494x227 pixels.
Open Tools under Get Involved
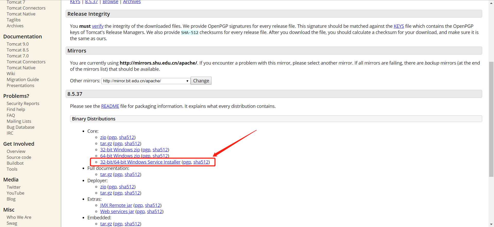click(x=12, y=169)
